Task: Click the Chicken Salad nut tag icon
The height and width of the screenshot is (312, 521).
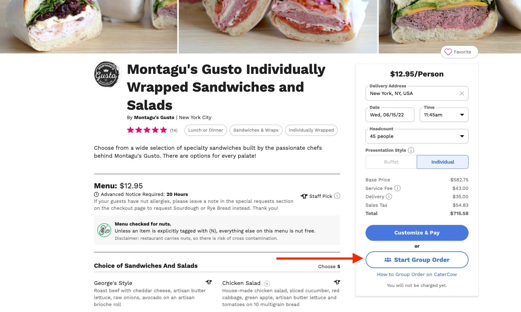Action: tap(267, 283)
